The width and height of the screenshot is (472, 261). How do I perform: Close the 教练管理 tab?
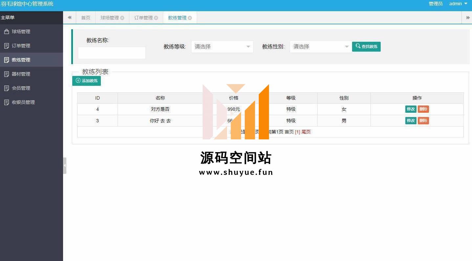[190, 18]
